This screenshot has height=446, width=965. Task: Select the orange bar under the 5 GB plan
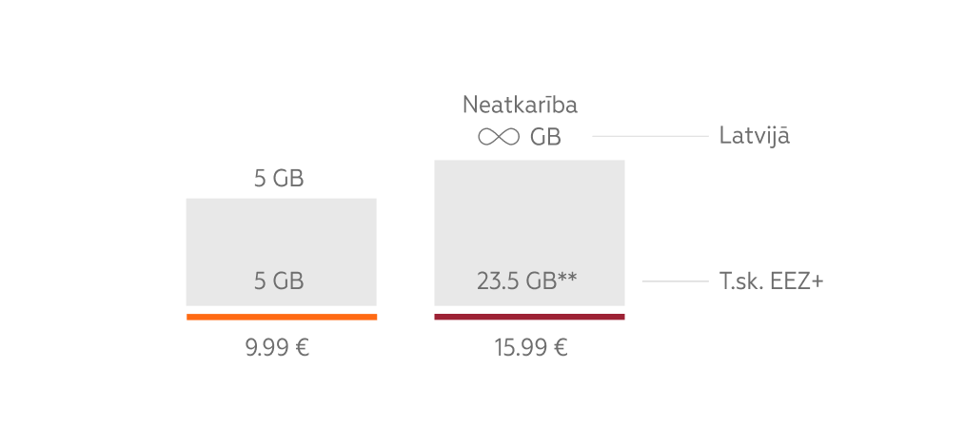click(x=282, y=317)
